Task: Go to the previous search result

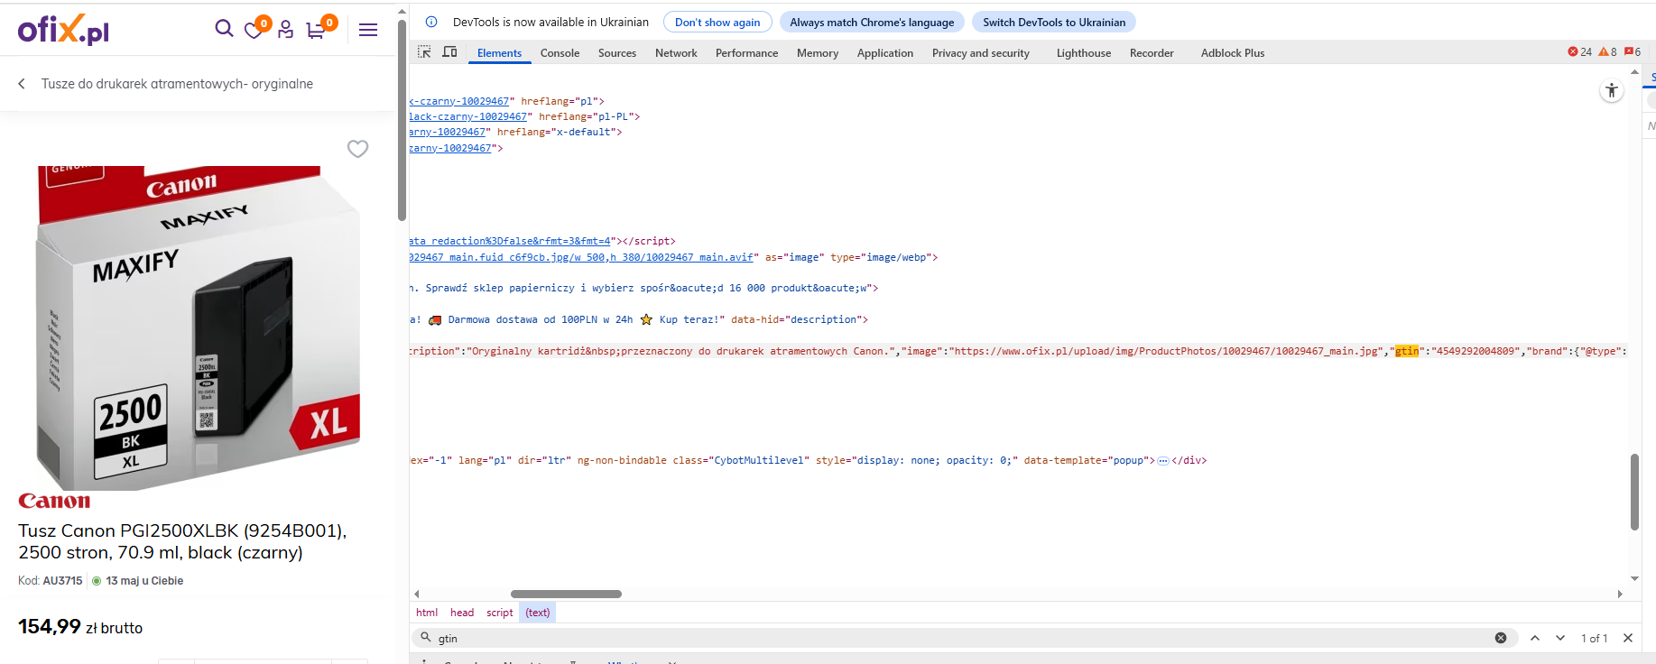Action: tap(1535, 638)
